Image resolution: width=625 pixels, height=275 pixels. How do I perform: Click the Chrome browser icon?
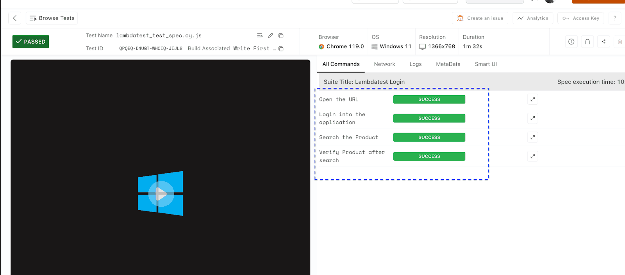pos(321,46)
